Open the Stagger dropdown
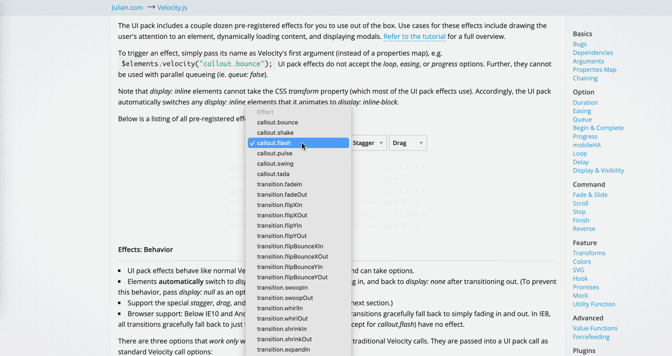This screenshot has width=672, height=356. coord(369,143)
